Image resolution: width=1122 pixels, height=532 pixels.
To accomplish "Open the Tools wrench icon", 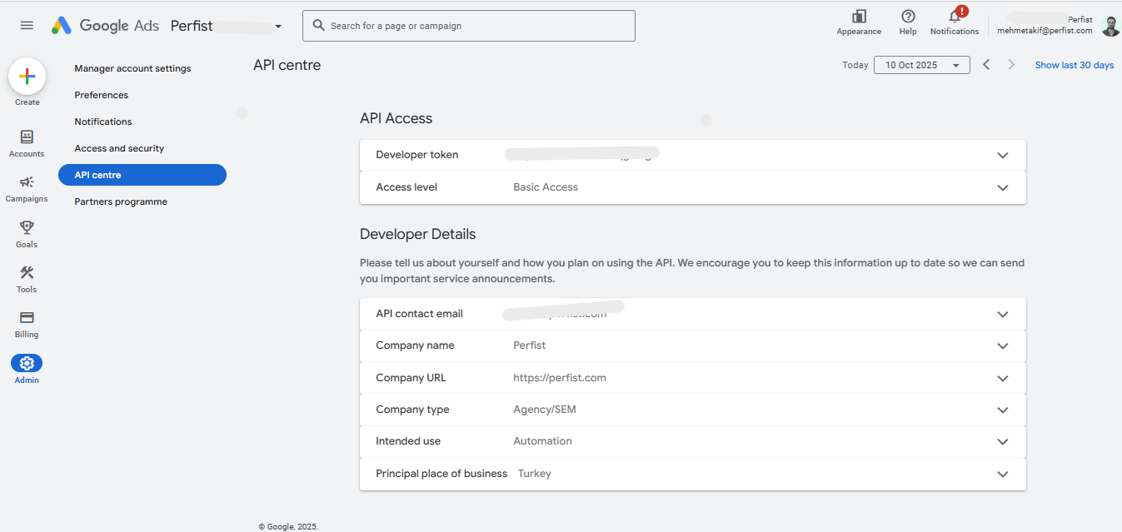I will click(27, 273).
